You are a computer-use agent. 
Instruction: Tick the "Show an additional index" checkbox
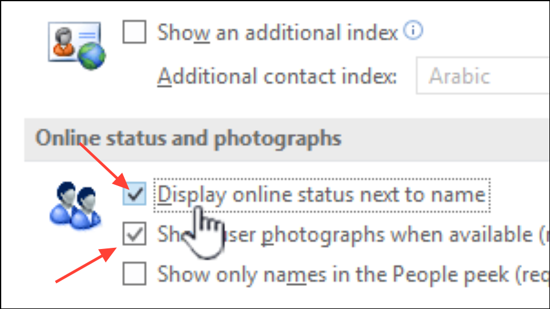coord(134,32)
